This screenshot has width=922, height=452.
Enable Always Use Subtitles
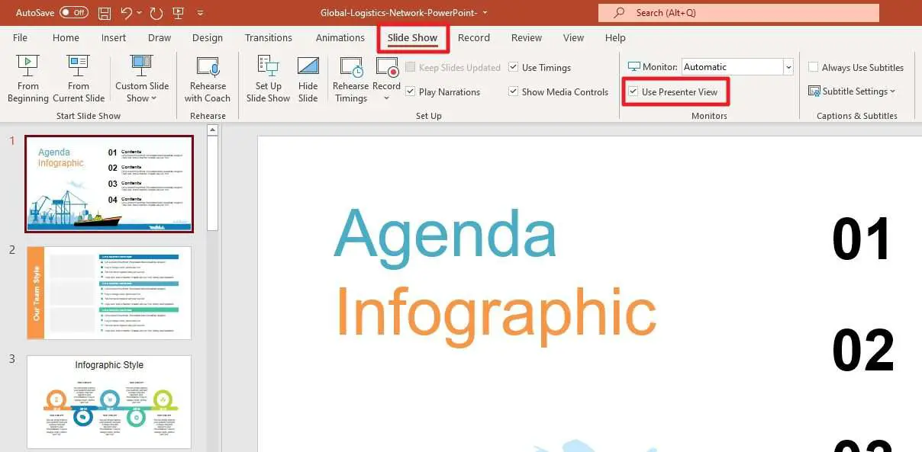click(814, 67)
